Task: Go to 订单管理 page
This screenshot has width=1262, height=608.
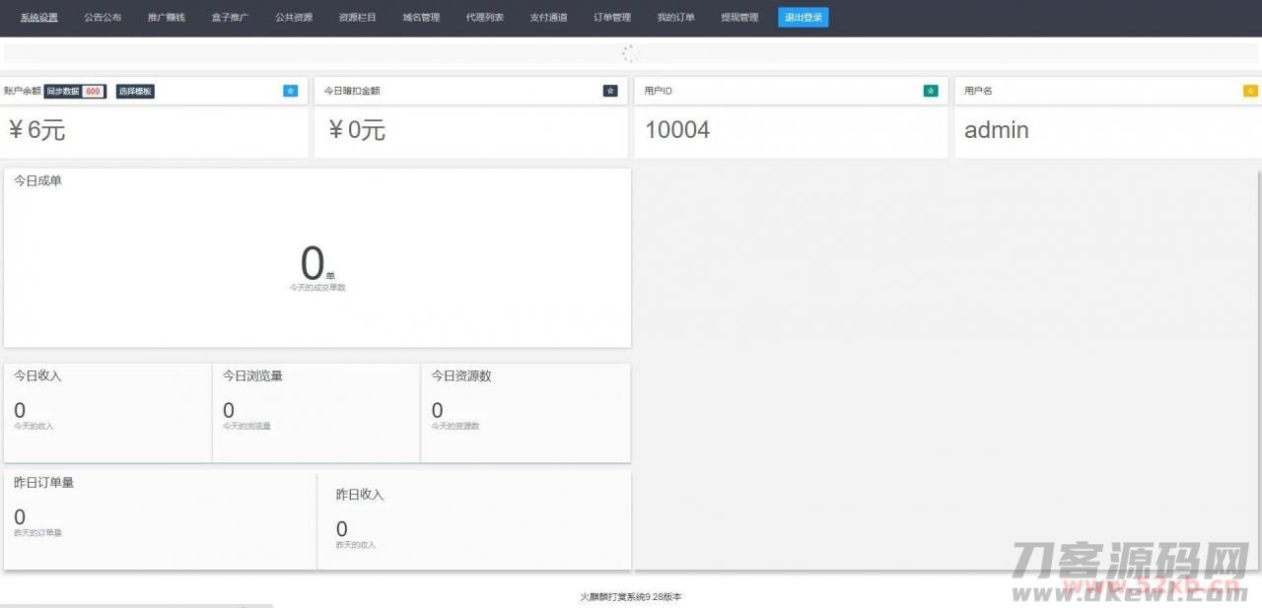Action: coord(612,18)
